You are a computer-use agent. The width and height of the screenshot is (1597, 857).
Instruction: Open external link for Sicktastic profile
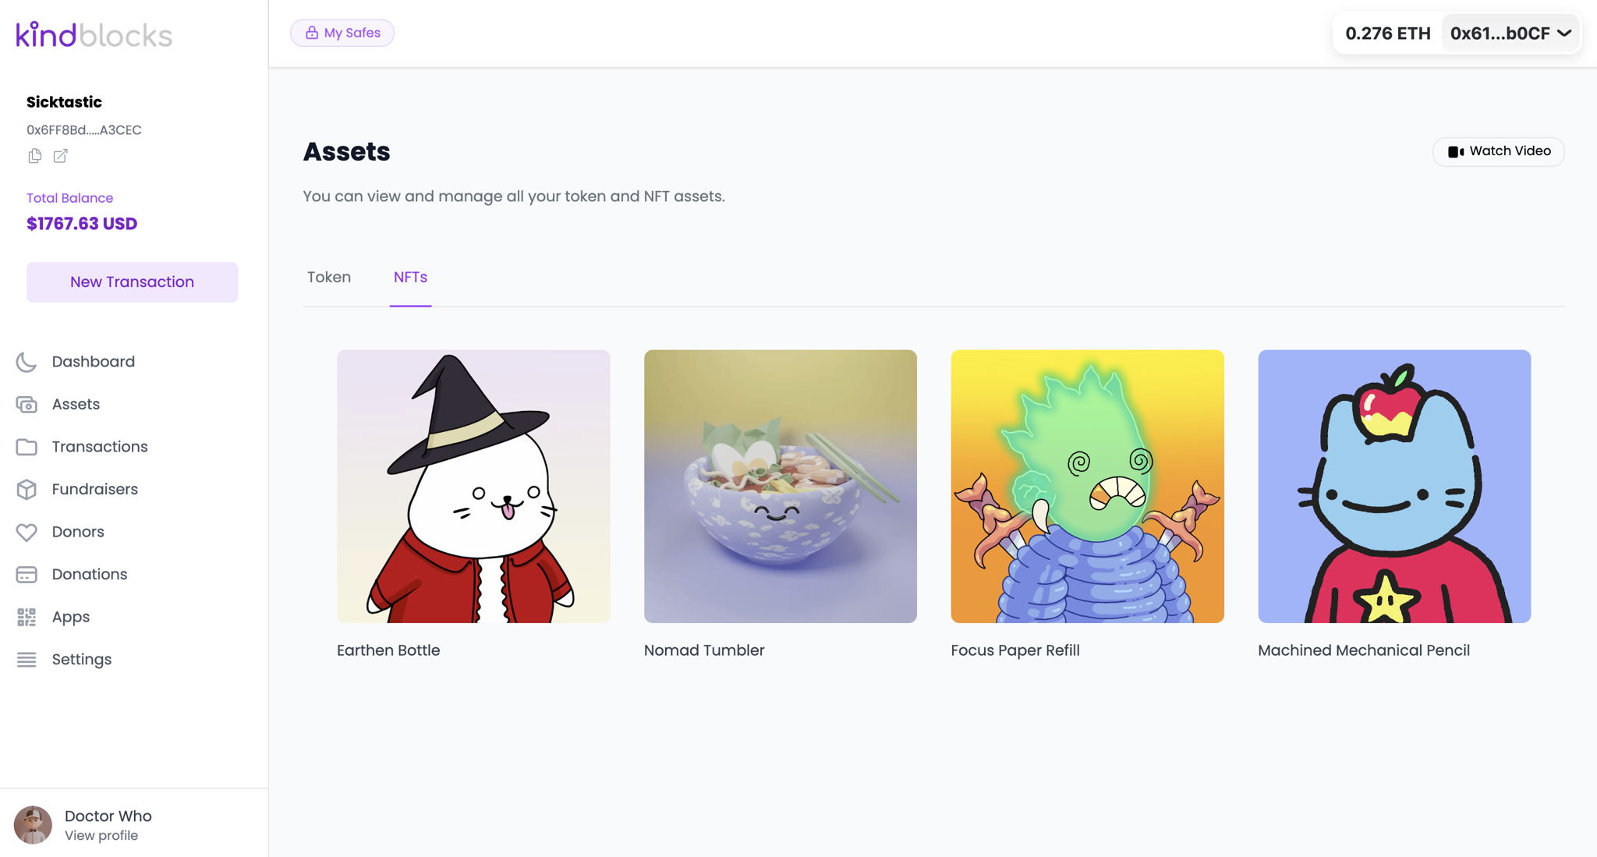(x=60, y=157)
